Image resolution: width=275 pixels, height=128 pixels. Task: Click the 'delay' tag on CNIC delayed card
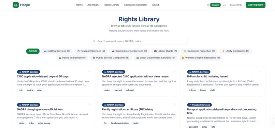tap(40, 90)
